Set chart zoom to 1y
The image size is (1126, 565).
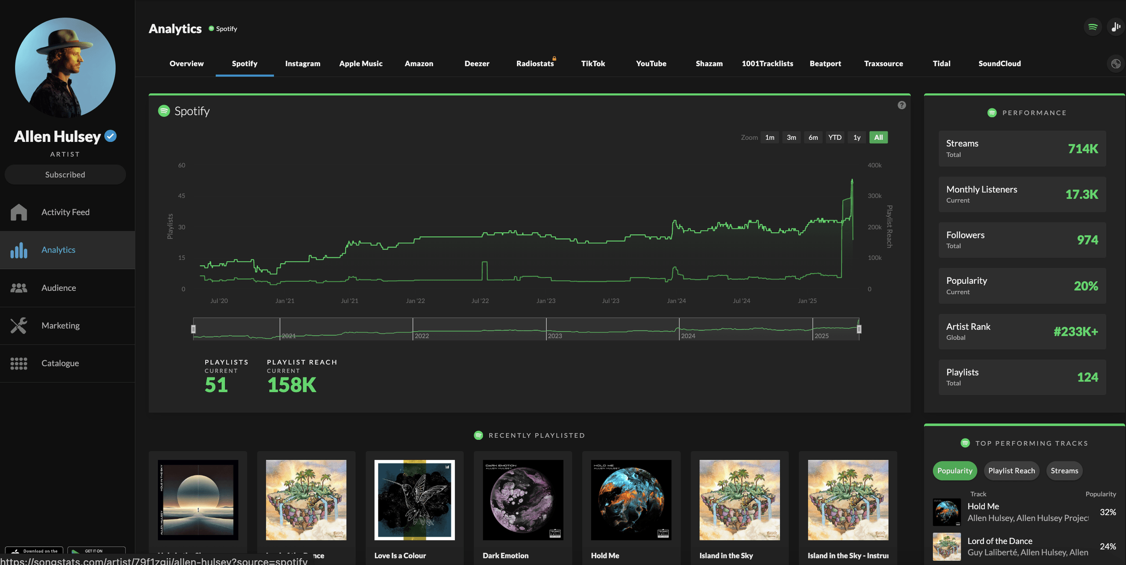857,138
